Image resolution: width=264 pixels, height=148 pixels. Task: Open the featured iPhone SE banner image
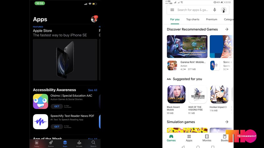65,60
